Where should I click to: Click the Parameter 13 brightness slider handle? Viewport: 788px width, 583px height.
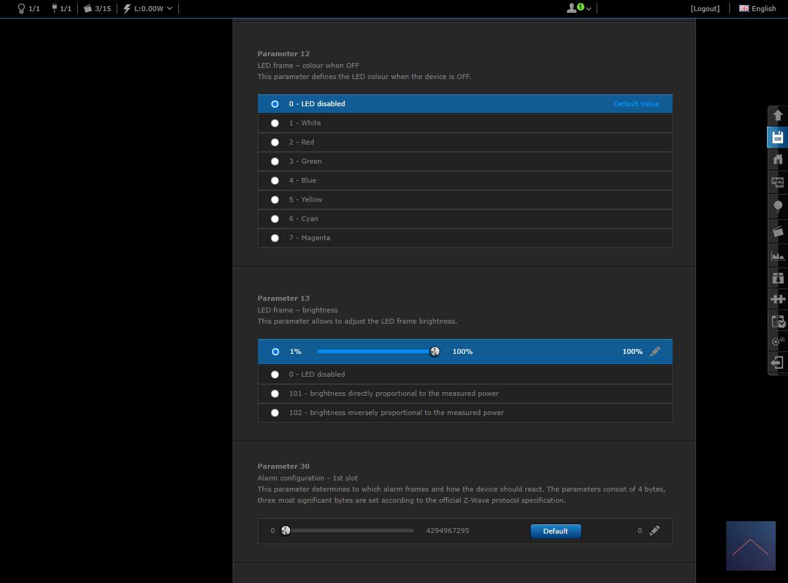click(x=435, y=351)
